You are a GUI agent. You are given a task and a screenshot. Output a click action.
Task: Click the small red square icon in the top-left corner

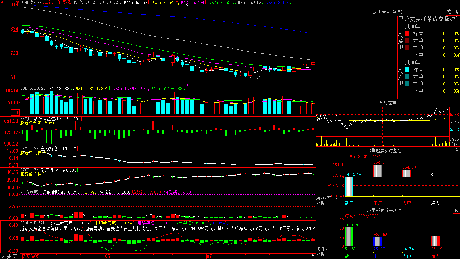tap(1, 2)
